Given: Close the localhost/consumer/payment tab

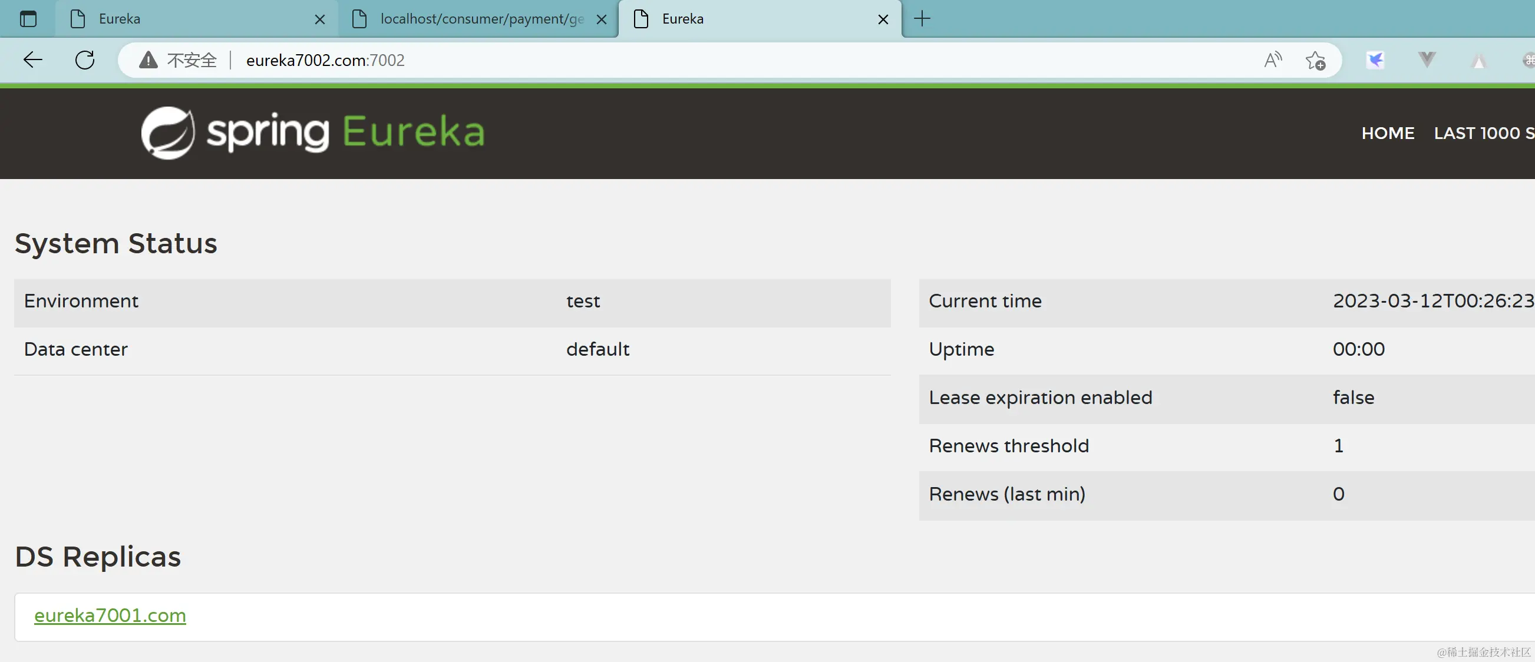Looking at the screenshot, I should [x=602, y=19].
